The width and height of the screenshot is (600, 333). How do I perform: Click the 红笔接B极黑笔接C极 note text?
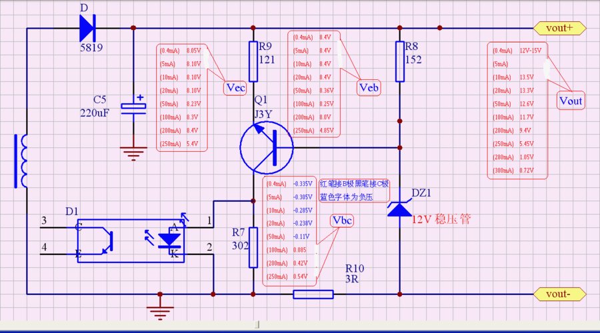point(353,184)
